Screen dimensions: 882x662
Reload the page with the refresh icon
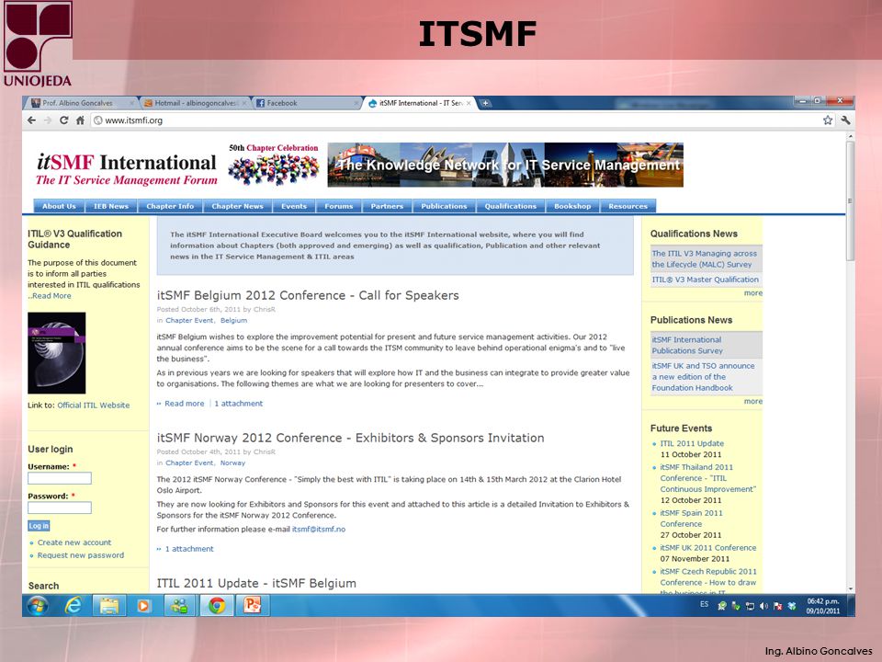click(63, 120)
